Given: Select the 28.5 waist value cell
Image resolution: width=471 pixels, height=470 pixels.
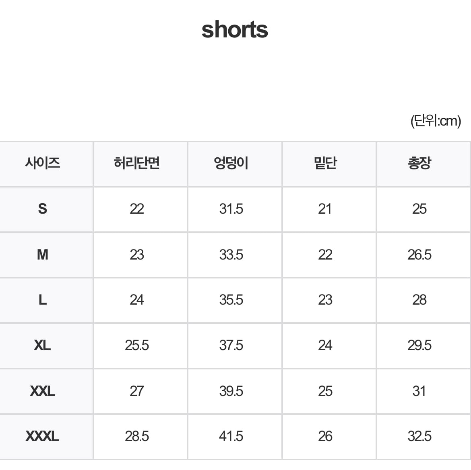Looking at the screenshot, I should coord(137,436).
